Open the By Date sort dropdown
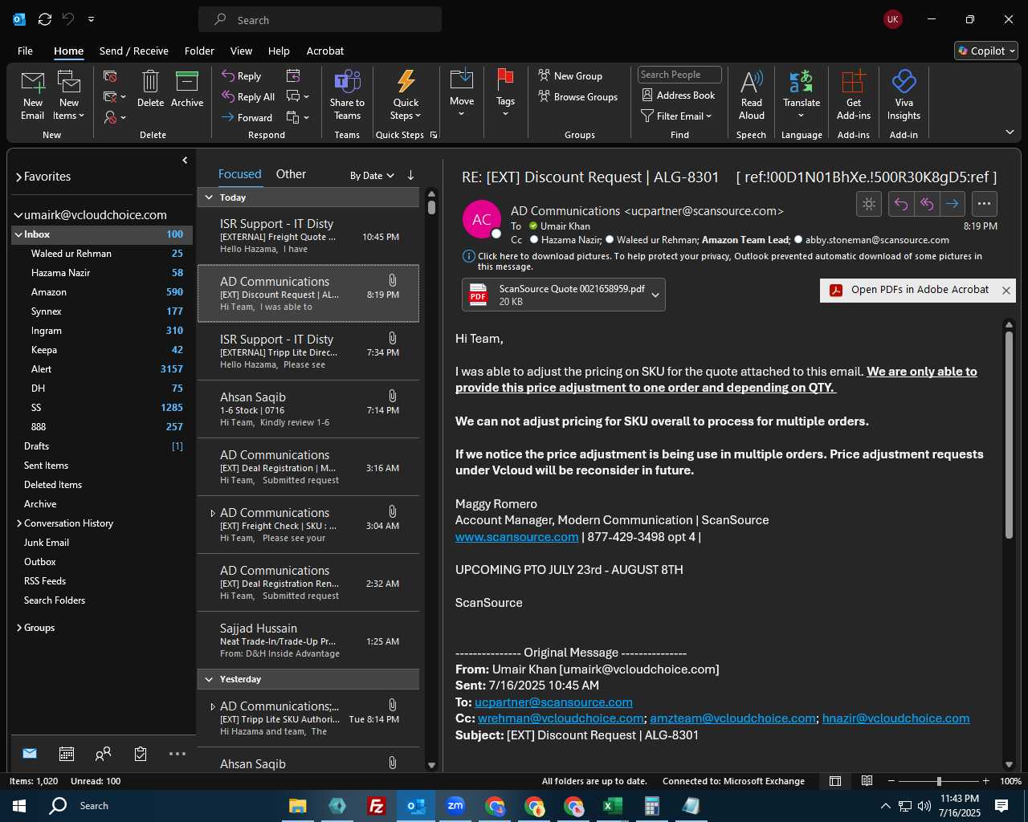 pos(372,175)
